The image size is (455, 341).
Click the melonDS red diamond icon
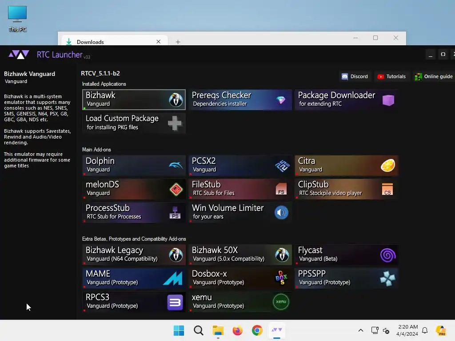[176, 190]
